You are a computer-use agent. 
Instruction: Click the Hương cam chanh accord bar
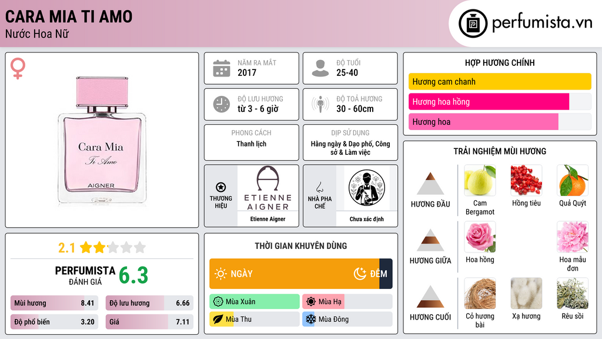500,81
